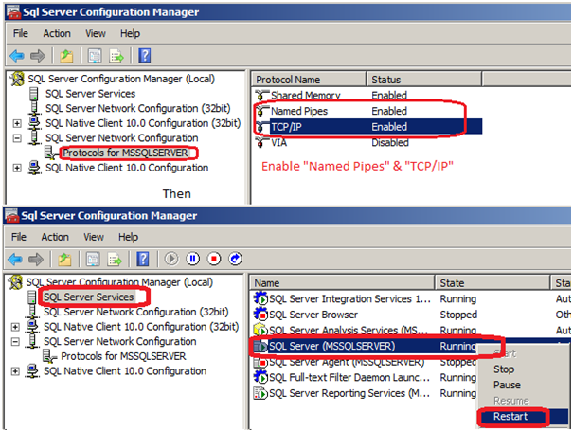Select the Named Pipes protocol name
The image size is (573, 432).
coord(299,111)
